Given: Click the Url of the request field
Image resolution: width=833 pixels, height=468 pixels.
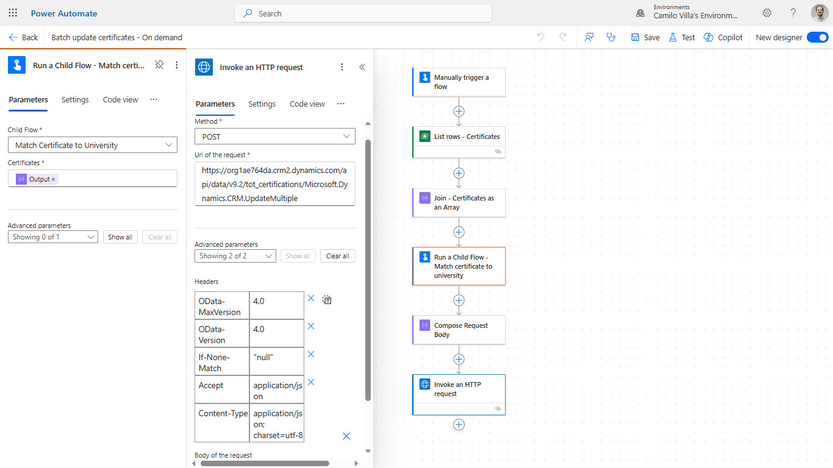Looking at the screenshot, I should coord(275,183).
